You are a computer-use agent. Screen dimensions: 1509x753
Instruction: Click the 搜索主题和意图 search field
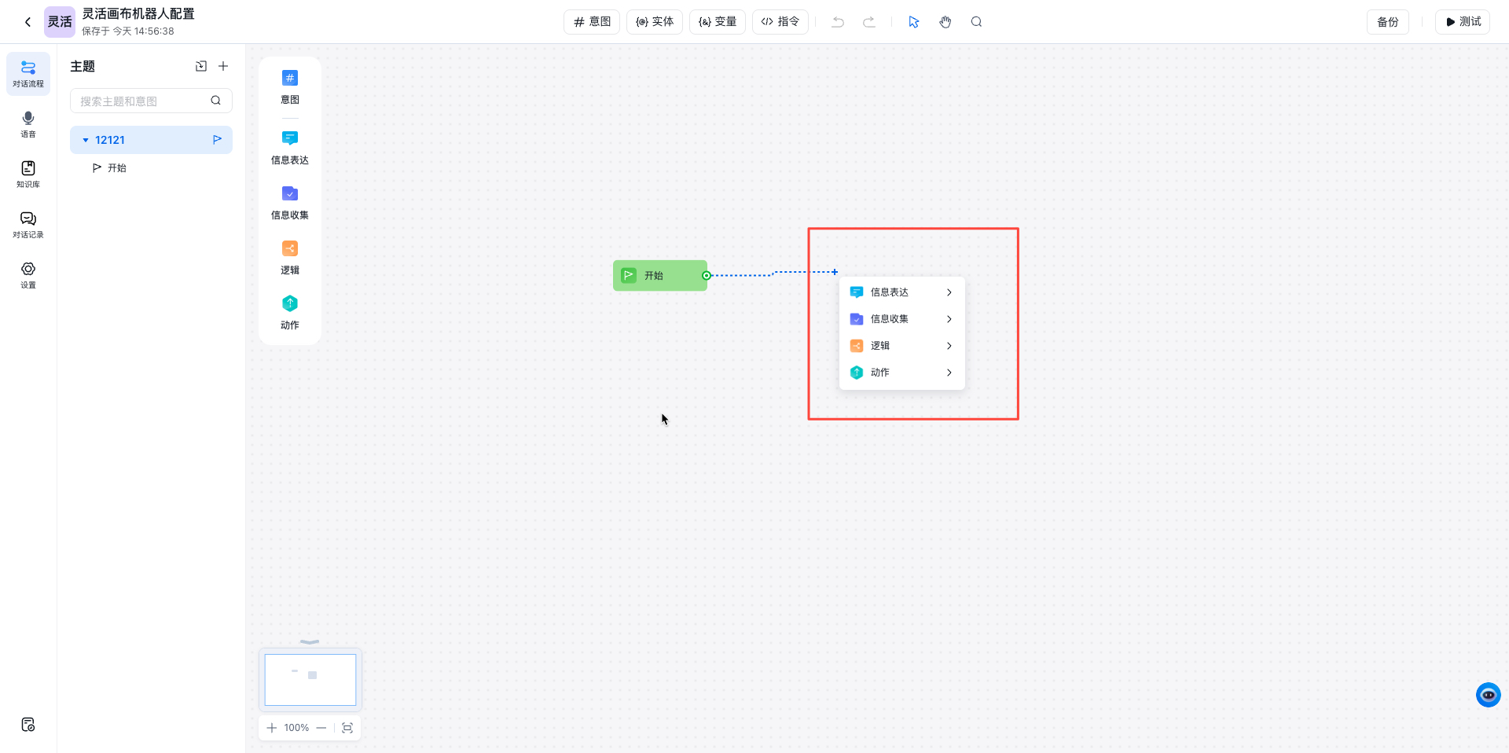pyautogui.click(x=141, y=101)
